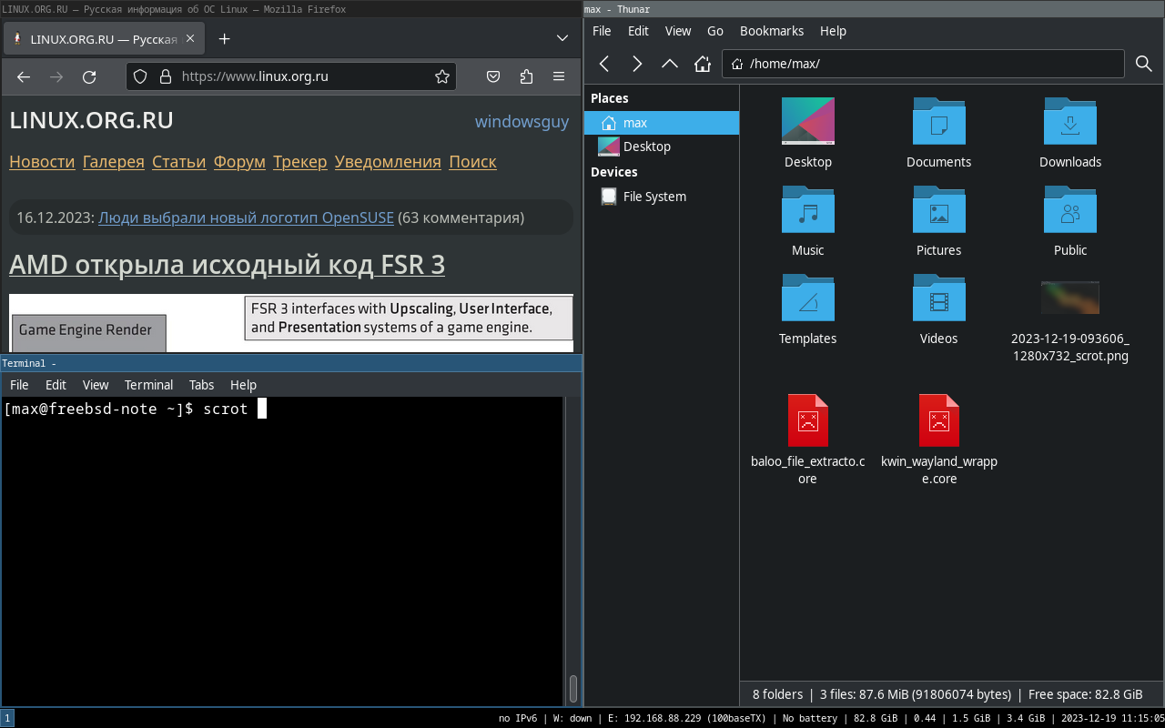Open the windowsguy profile link

point(522,122)
